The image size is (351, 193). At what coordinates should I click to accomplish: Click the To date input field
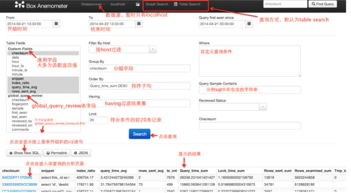click(x=112, y=24)
